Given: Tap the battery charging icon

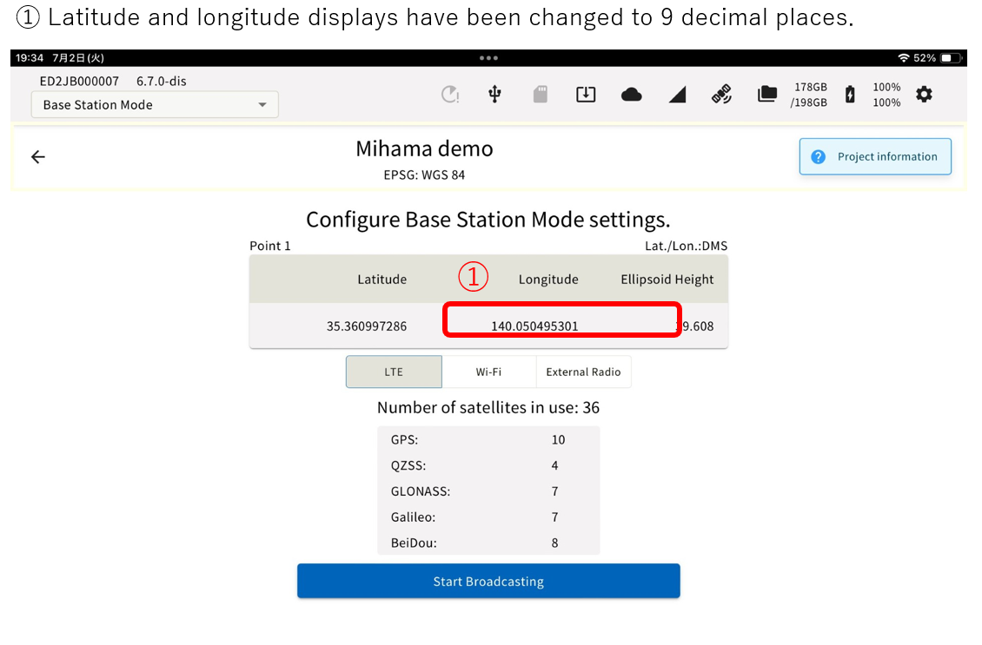Looking at the screenshot, I should pos(850,95).
